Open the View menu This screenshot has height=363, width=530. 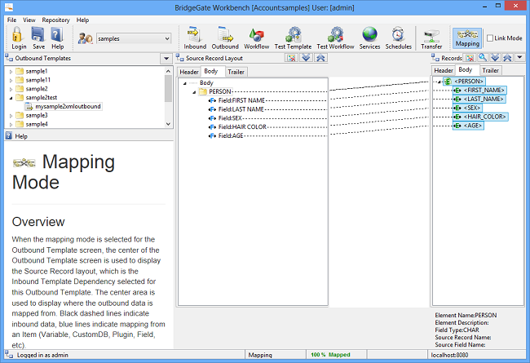pos(29,20)
